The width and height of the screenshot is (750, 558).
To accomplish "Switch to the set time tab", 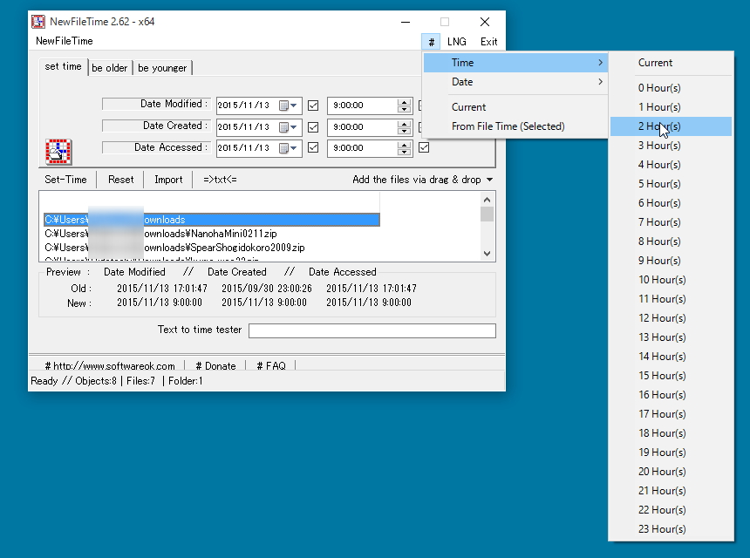I will [63, 66].
